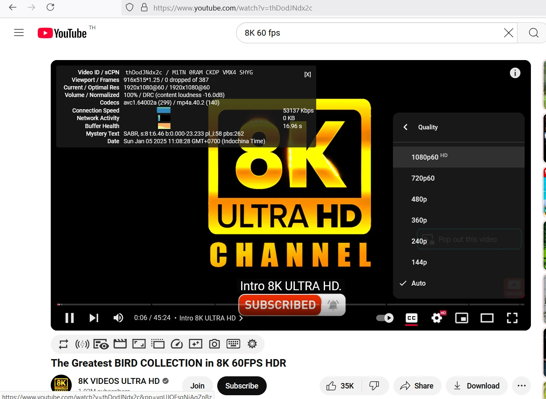Image resolution: width=546 pixels, height=399 pixels.
Task: Toggle the loop video extension icon
Action: [x=63, y=344]
